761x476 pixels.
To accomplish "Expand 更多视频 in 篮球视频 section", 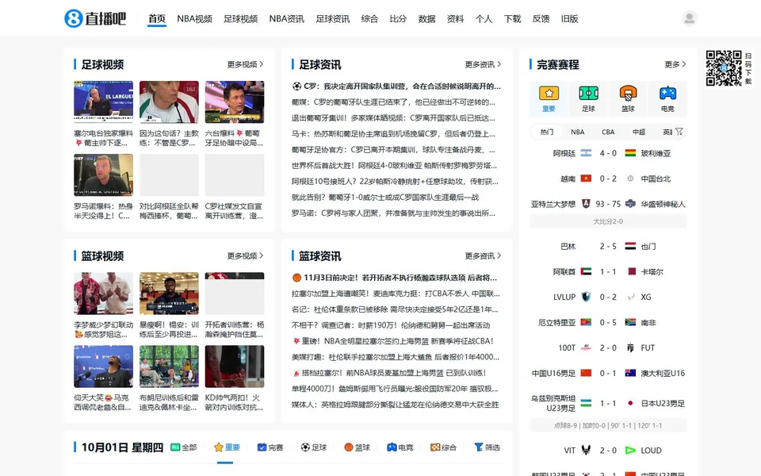I will coord(246,255).
